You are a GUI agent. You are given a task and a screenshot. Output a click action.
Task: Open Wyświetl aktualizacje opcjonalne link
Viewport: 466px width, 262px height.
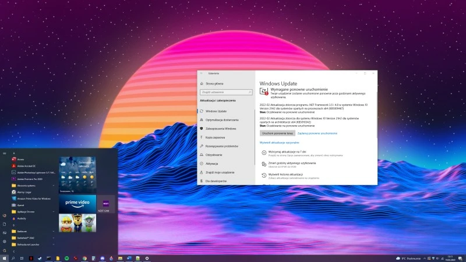(x=280, y=143)
